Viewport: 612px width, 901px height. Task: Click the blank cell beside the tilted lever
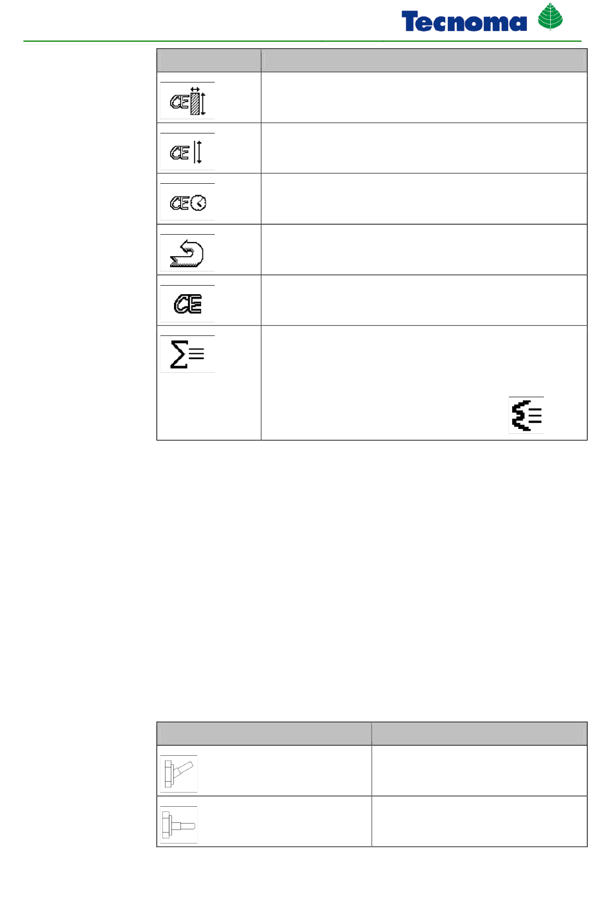[x=479, y=771]
